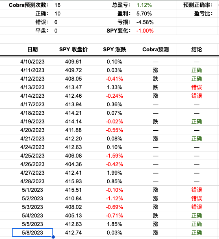Select the change value -0.69%
The width and height of the screenshot is (219, 239).
tap(115, 207)
